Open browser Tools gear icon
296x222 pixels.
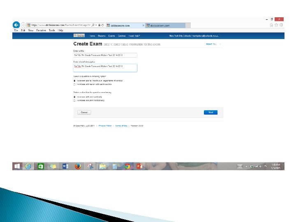281,25
